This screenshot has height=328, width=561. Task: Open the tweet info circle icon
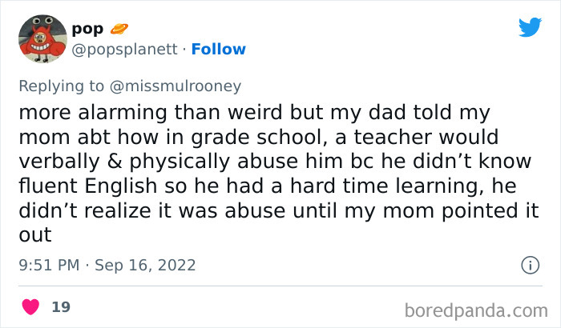pyautogui.click(x=529, y=265)
